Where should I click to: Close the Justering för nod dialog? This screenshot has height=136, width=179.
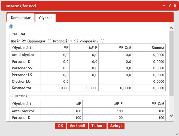click(175, 6)
